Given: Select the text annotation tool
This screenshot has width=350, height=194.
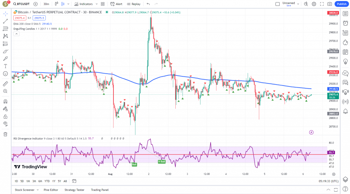Looking at the screenshot, I should click(x=5, y=66).
